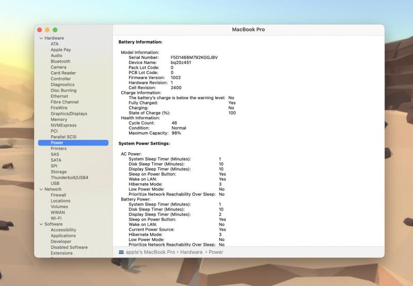Select Applications in the sidebar

click(x=63, y=236)
